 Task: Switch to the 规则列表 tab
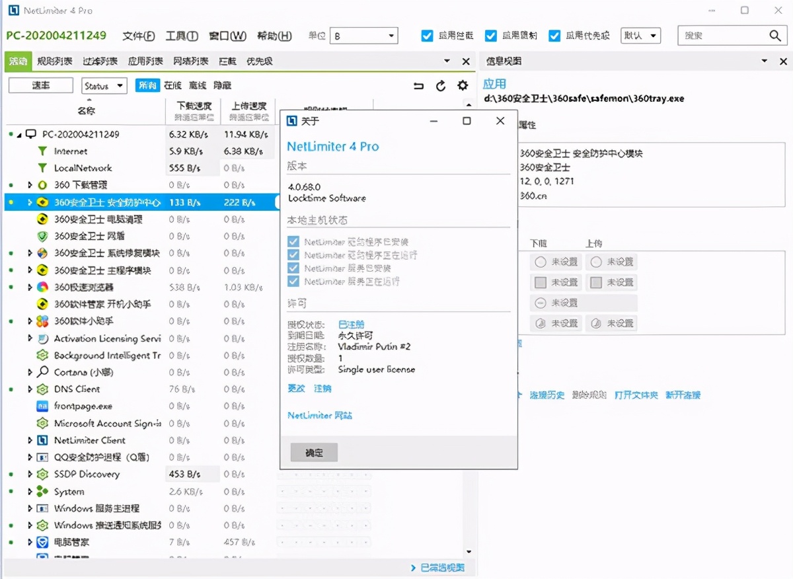tap(55, 61)
